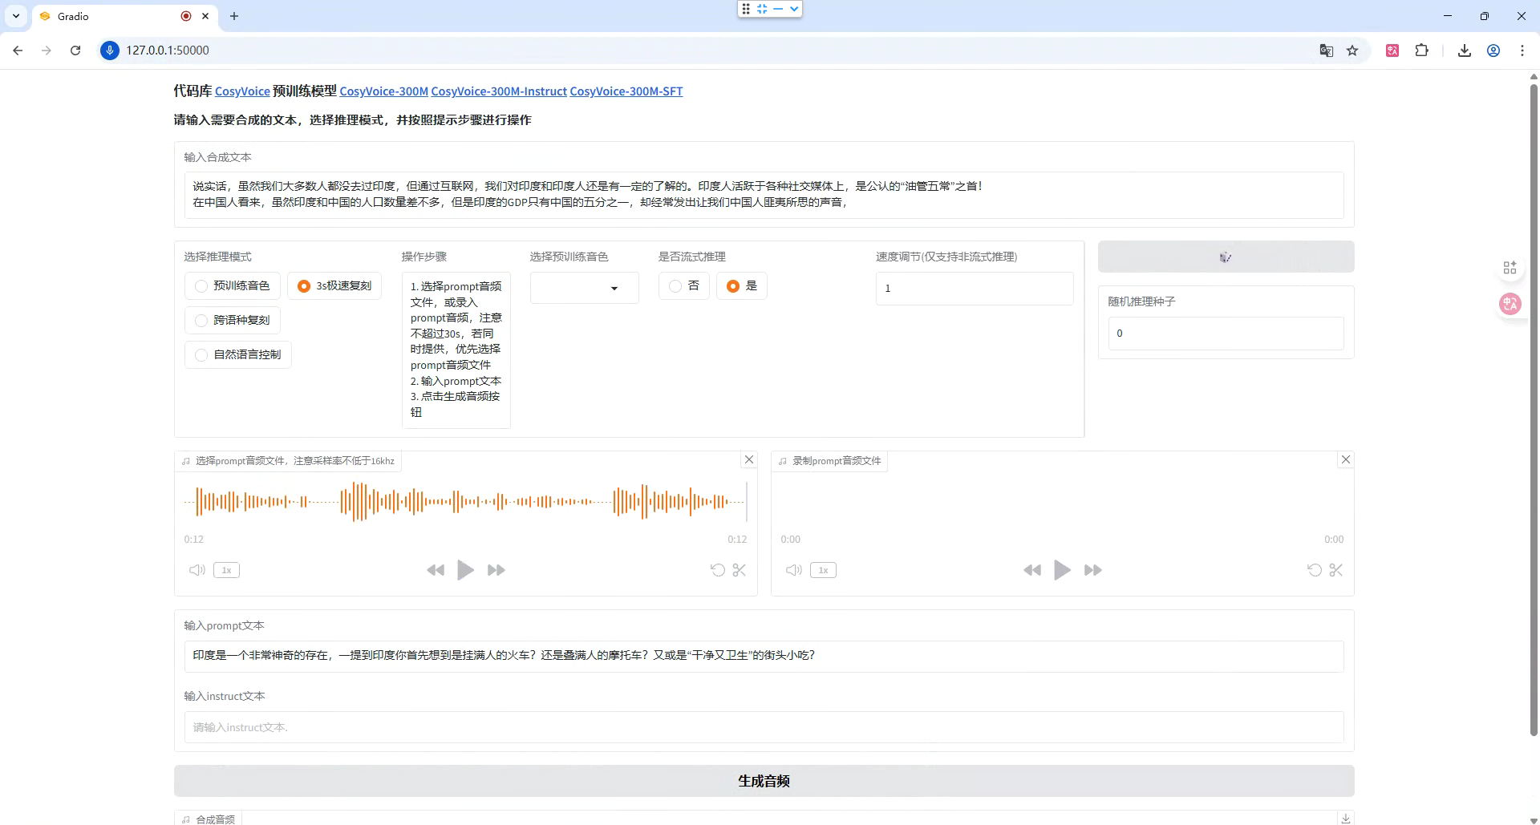Focus the 随机推理种子 seed field

pos(1226,334)
